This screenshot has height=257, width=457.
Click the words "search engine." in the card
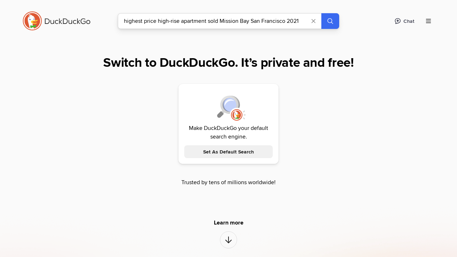pos(228,137)
